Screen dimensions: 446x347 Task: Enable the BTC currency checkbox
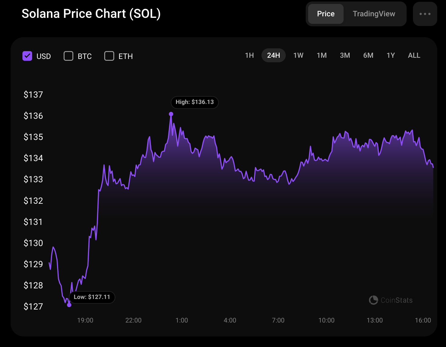coord(68,56)
